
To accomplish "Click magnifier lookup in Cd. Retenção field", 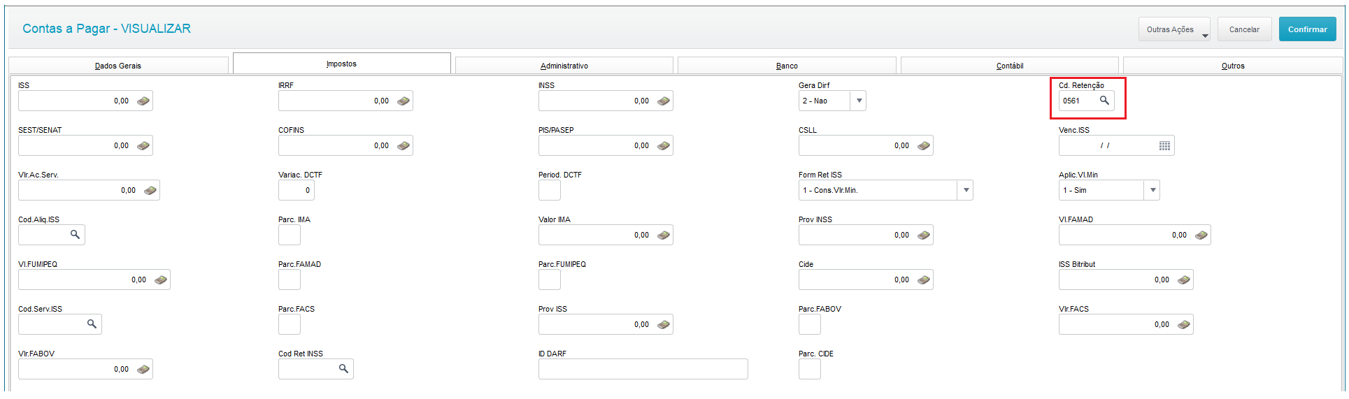I will click(1104, 101).
